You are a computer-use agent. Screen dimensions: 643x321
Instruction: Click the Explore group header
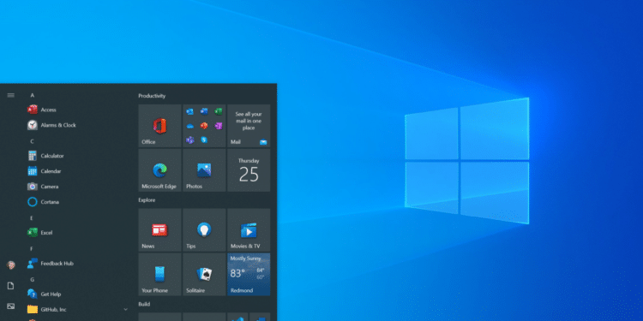[147, 200]
